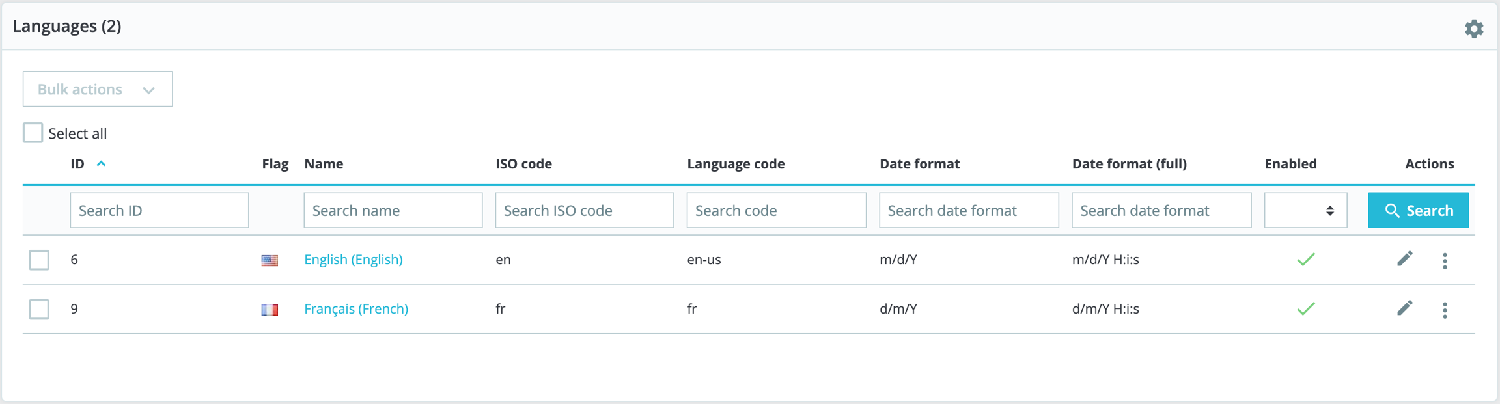Select the checkbox for language ID 9
Image resolution: width=1500 pixels, height=404 pixels.
[x=39, y=309]
